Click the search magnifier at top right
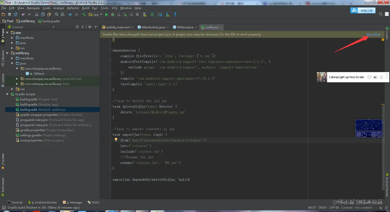390x212 pixels. (x=381, y=14)
